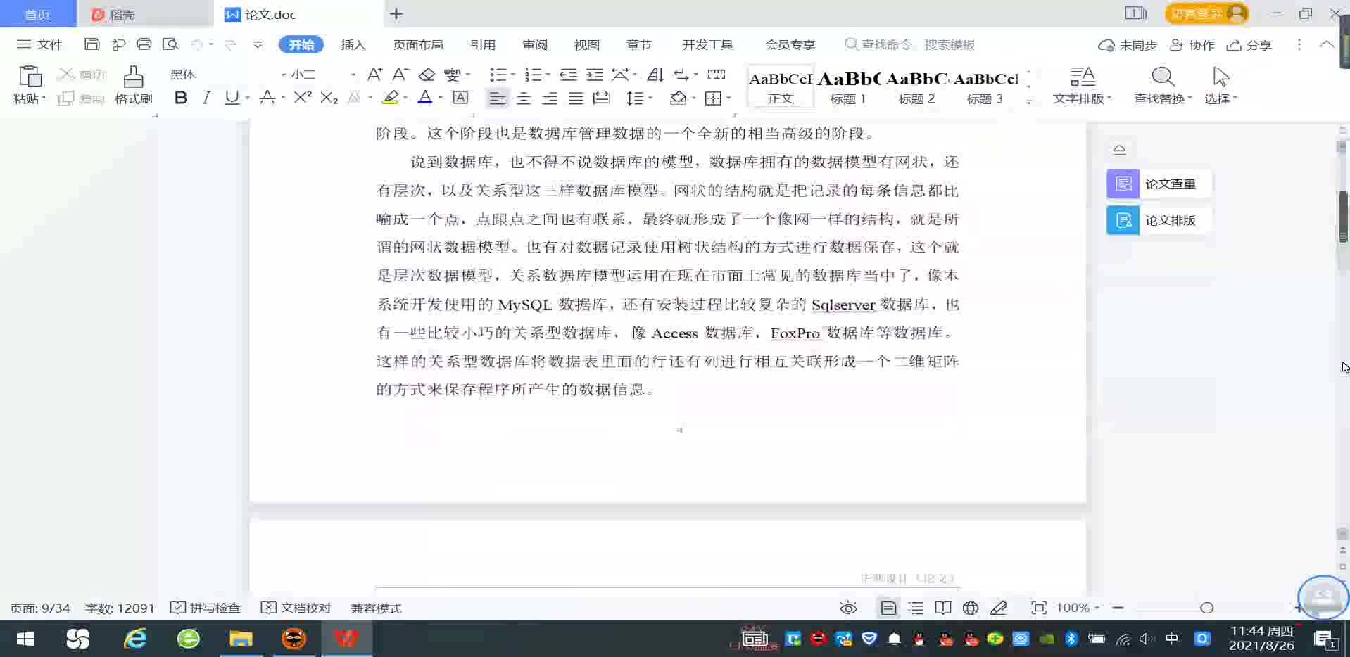Apply superscript formatting
1350x657 pixels.
pyautogui.click(x=303, y=98)
